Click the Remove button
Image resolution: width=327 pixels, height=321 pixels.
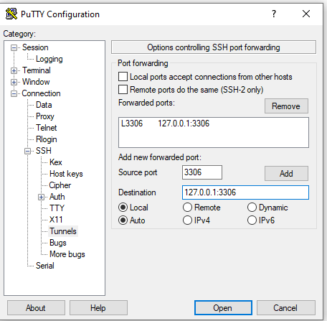point(286,106)
